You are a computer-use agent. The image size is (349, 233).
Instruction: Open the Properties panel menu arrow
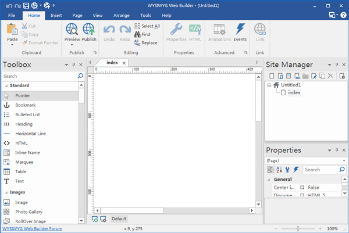[x=329, y=150]
